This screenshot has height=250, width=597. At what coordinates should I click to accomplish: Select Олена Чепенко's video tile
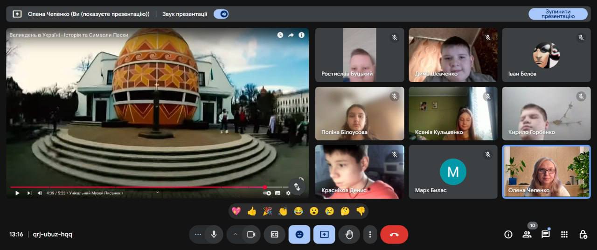click(546, 171)
